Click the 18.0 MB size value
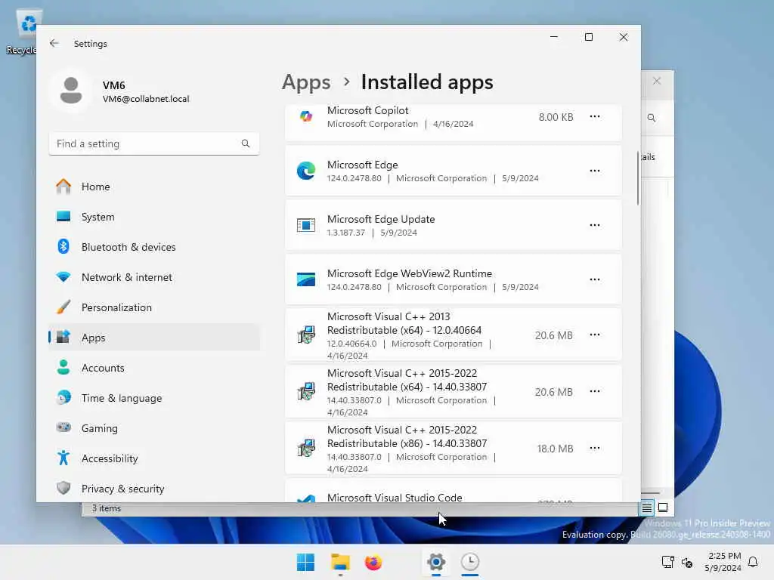Screen dimensions: 774x580 coord(556,449)
